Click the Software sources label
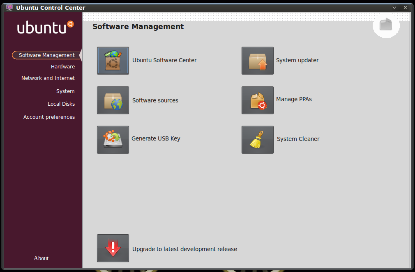415x272 pixels. pos(155,100)
